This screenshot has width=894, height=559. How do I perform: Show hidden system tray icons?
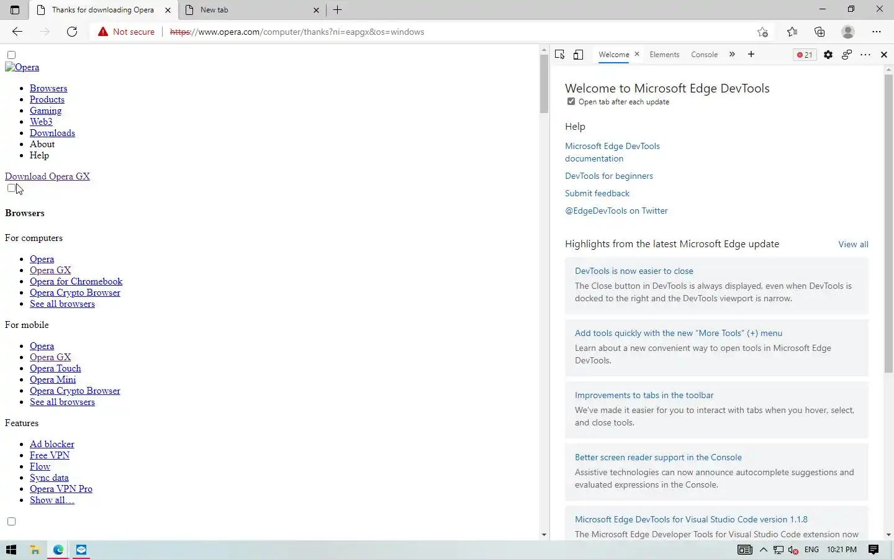point(764,550)
